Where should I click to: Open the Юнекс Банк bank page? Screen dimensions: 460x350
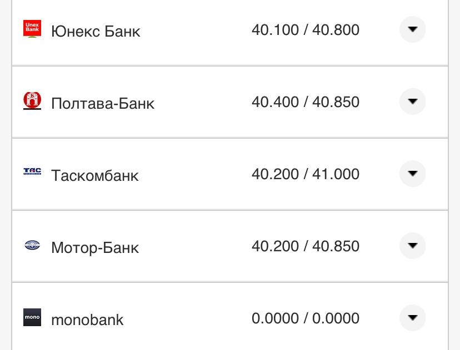coord(96,31)
